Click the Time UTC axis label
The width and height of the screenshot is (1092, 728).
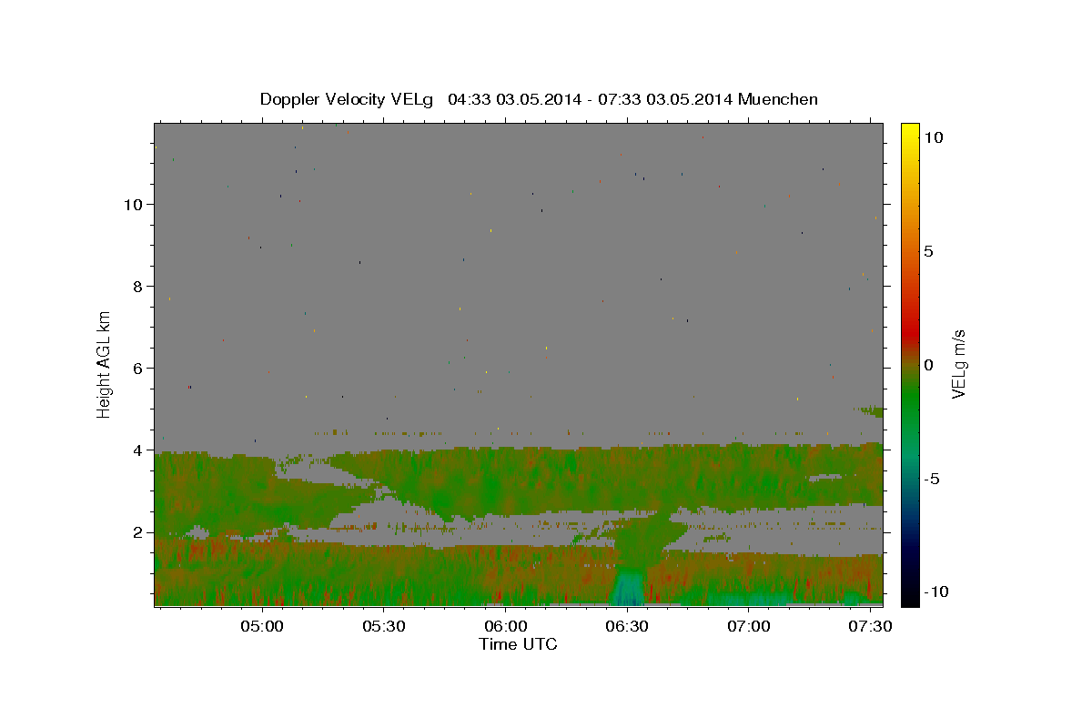(x=518, y=644)
